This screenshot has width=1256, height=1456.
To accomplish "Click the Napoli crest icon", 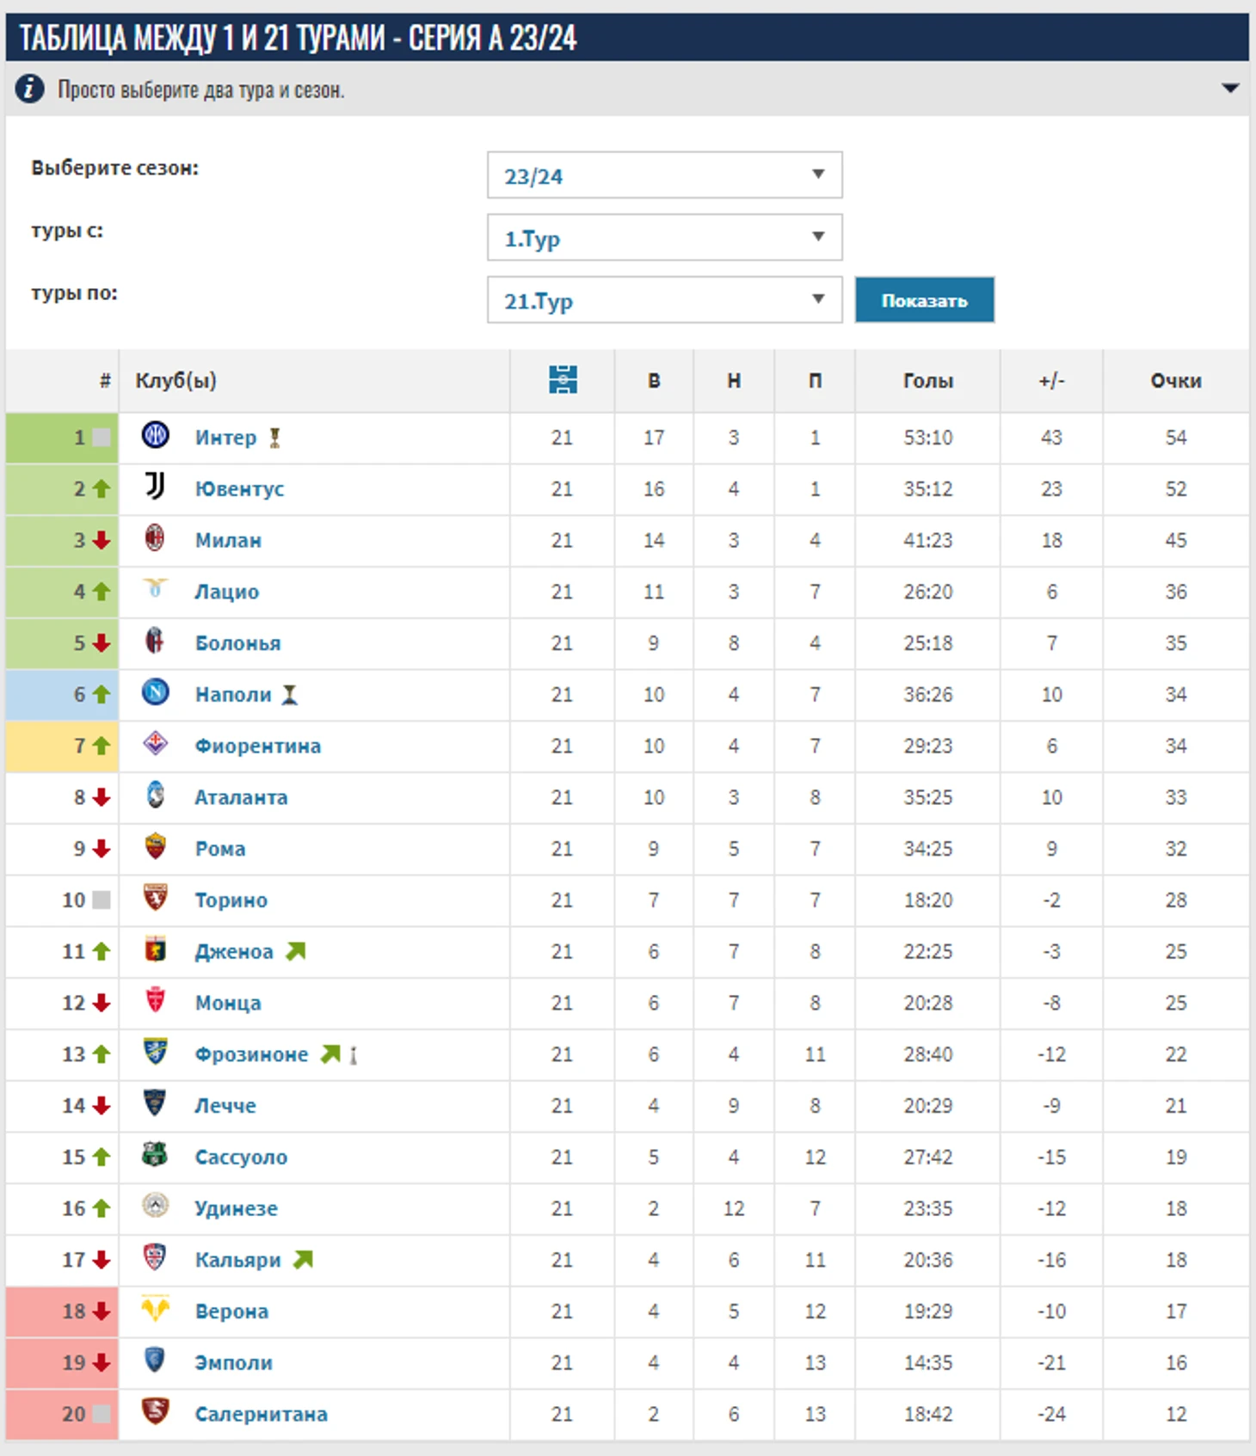I will [155, 692].
